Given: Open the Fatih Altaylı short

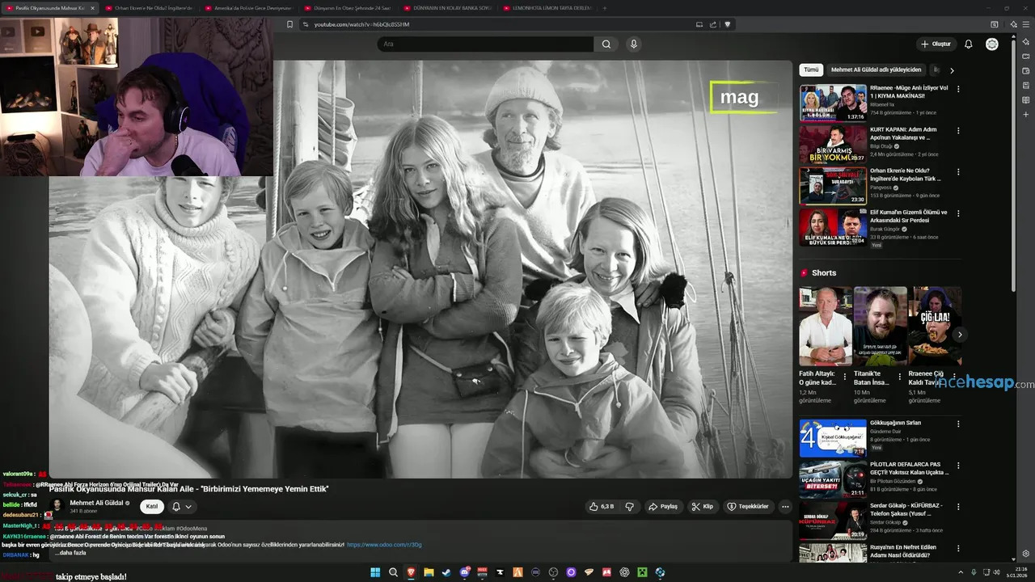Looking at the screenshot, I should coord(826,327).
